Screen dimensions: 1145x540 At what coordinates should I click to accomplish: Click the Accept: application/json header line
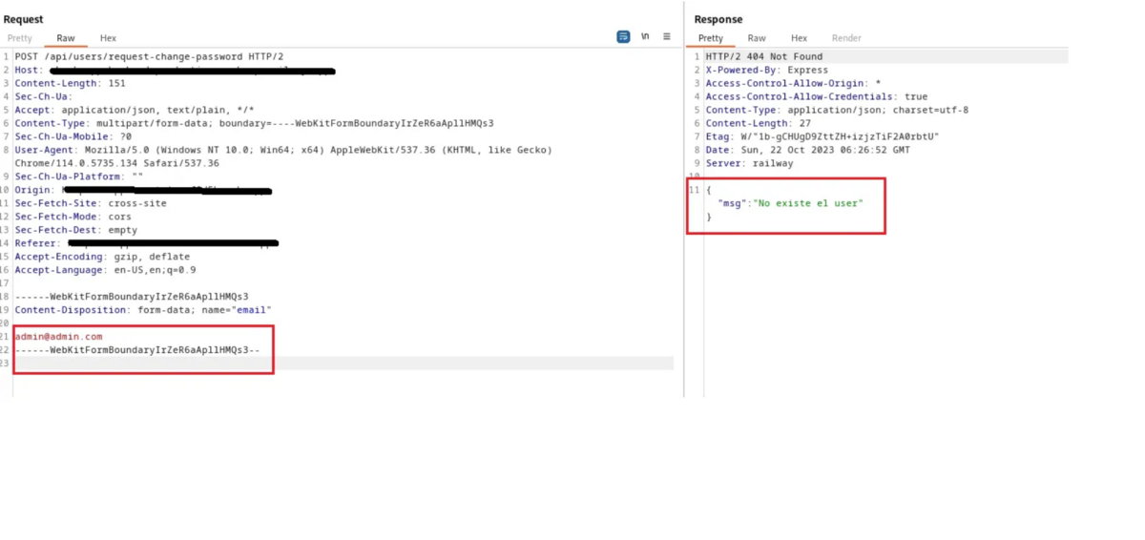135,110
